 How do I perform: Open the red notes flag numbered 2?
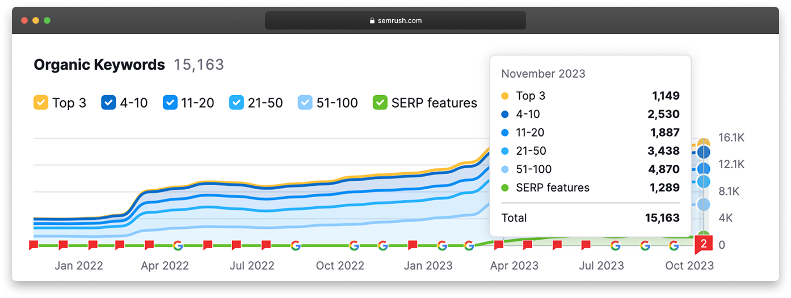pyautogui.click(x=704, y=244)
